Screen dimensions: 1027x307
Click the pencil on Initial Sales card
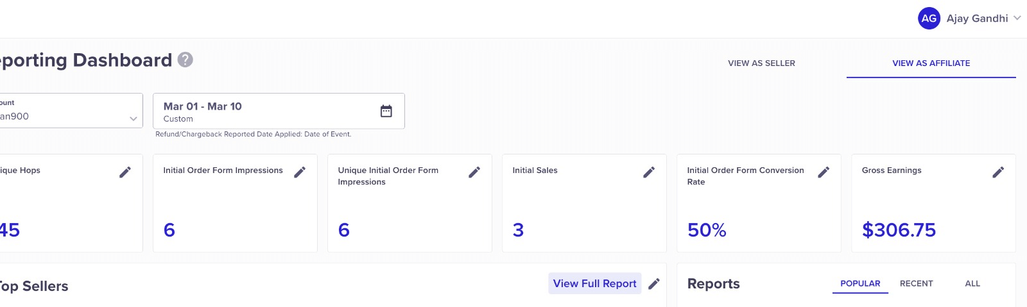(x=649, y=172)
